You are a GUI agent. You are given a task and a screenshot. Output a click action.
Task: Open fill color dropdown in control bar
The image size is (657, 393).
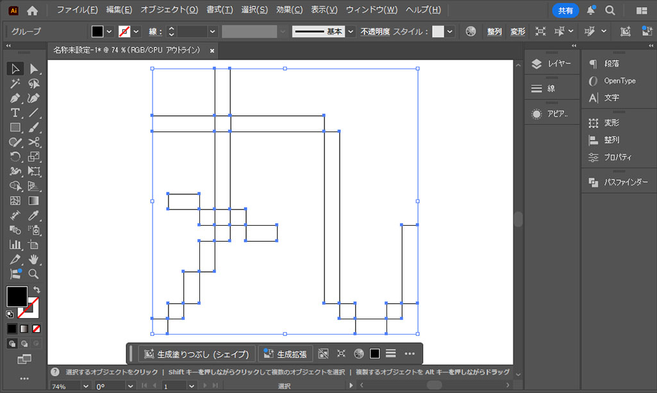click(109, 31)
